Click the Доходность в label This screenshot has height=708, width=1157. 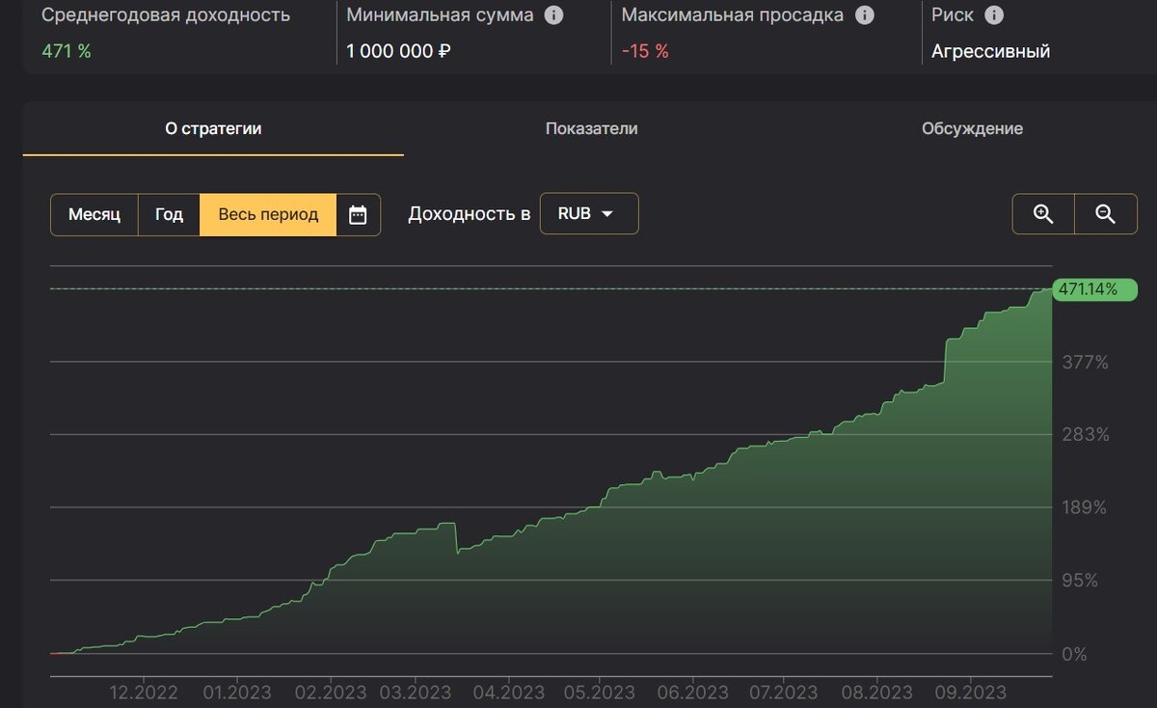470,214
